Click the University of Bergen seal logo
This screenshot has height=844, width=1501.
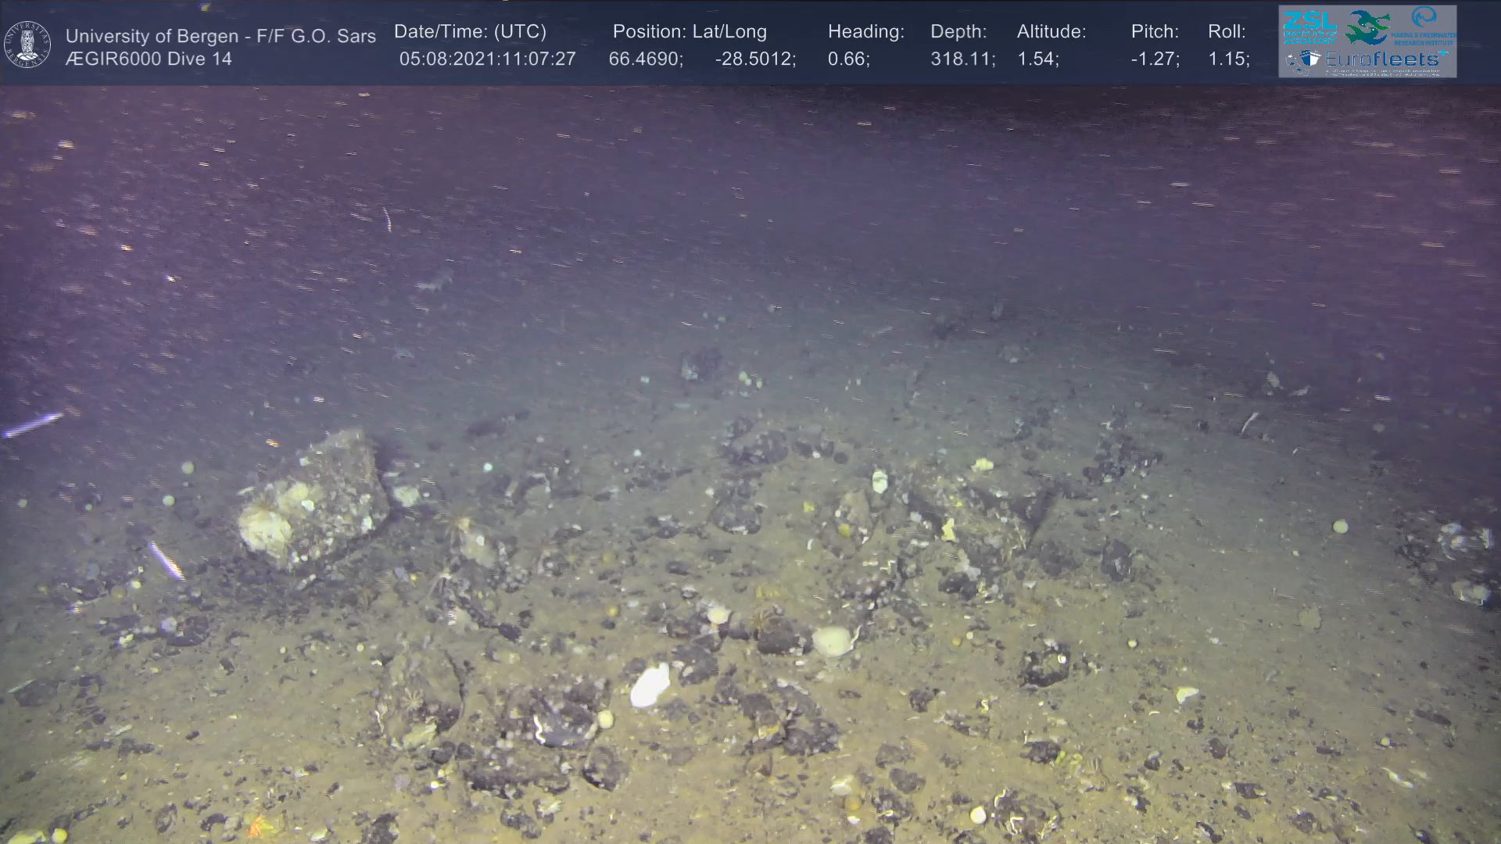[28, 45]
